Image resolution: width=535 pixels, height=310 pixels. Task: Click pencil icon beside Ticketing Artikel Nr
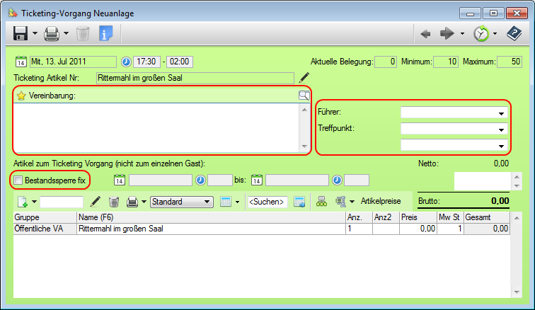pyautogui.click(x=304, y=77)
